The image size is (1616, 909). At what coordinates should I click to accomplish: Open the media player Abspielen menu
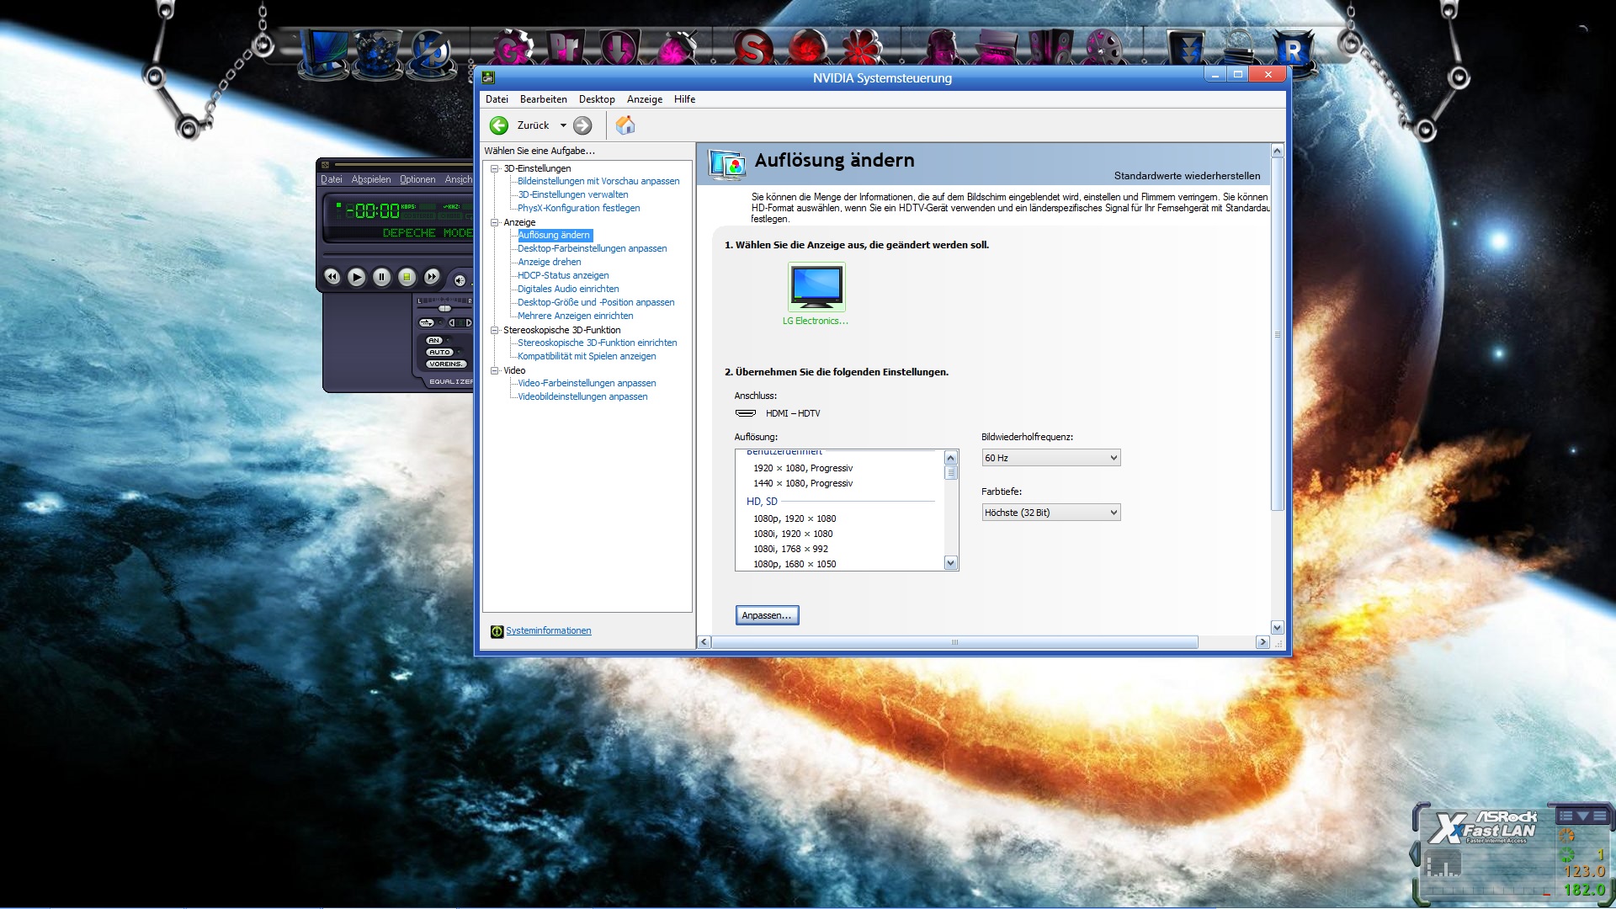click(x=371, y=179)
